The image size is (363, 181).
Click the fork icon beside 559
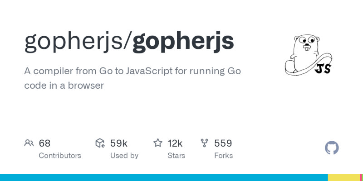point(205,143)
